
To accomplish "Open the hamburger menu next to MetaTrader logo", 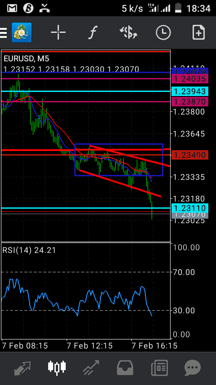I will [x=3, y=33].
